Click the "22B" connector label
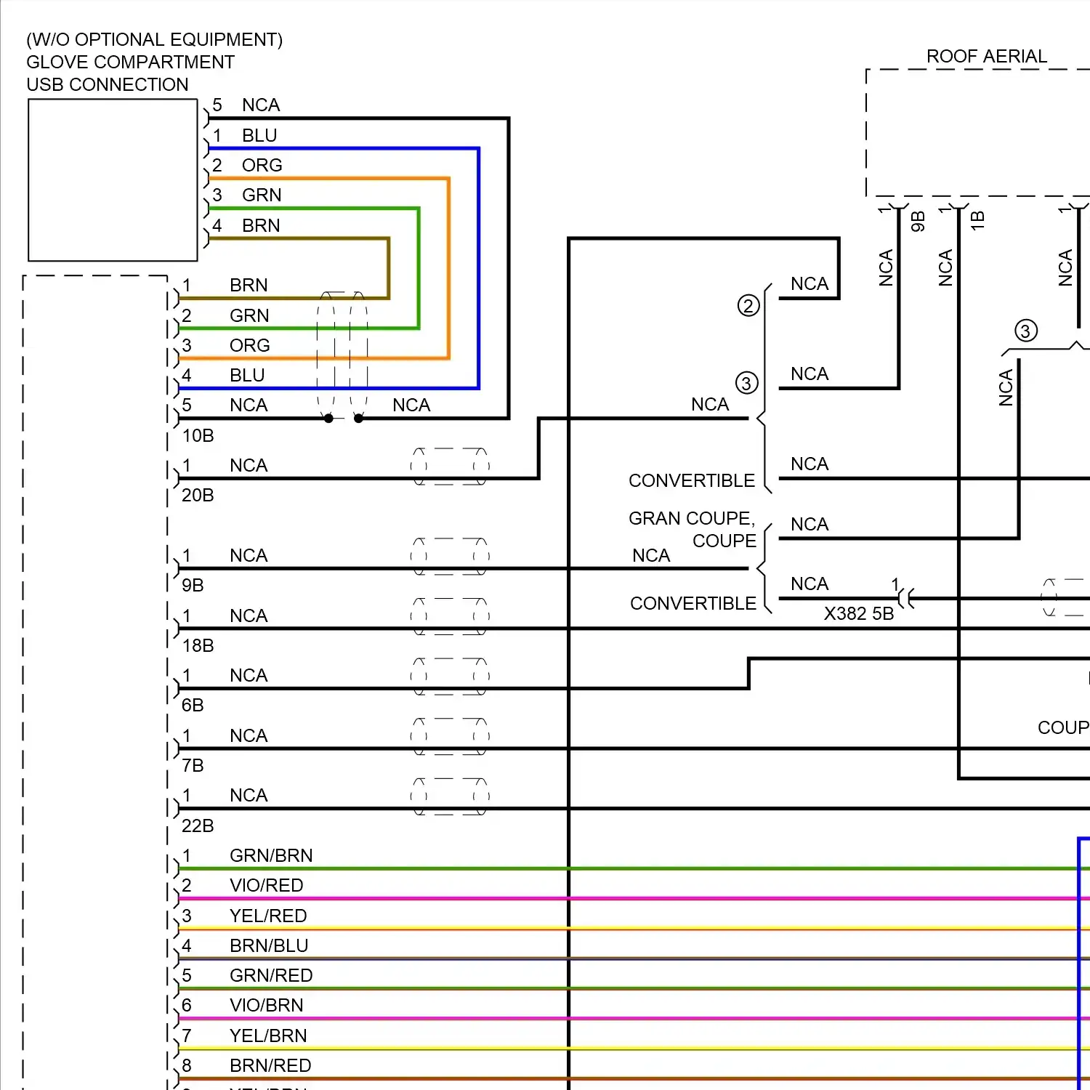 tap(198, 825)
